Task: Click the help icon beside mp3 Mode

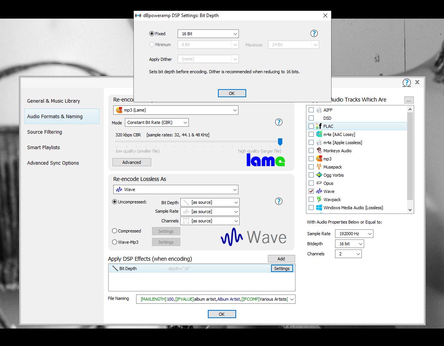Action: (278, 122)
